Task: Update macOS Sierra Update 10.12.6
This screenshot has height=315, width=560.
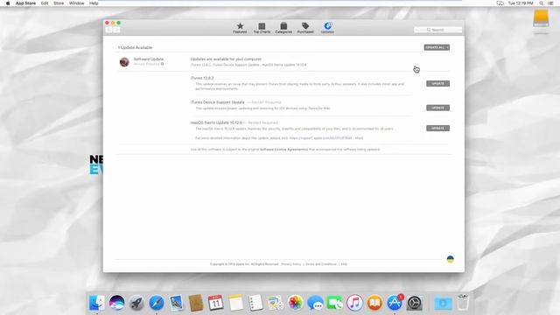Action: [437, 129]
